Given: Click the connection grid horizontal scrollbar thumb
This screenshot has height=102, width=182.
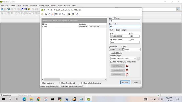Looking at the screenshot, I should (52, 80).
